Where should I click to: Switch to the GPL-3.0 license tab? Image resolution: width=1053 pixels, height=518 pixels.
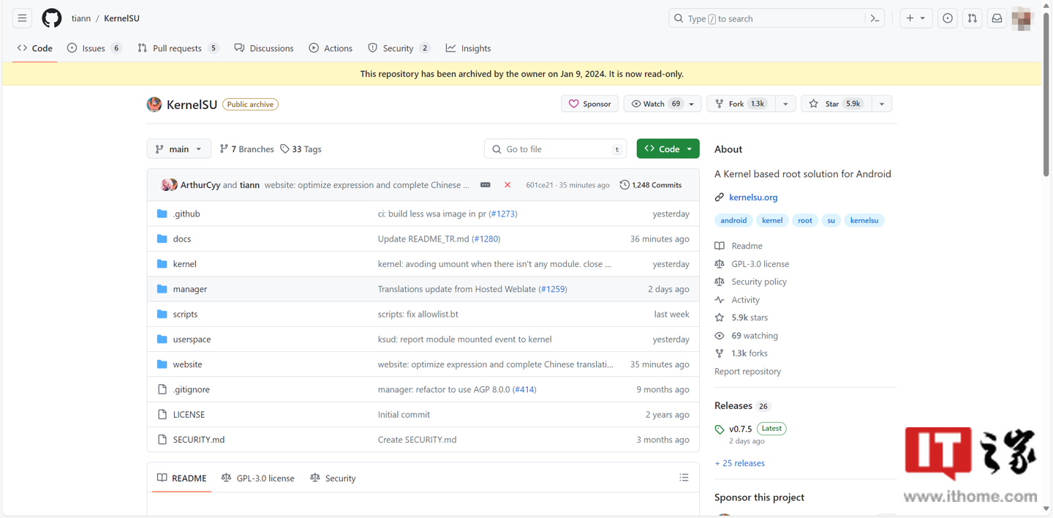click(257, 478)
